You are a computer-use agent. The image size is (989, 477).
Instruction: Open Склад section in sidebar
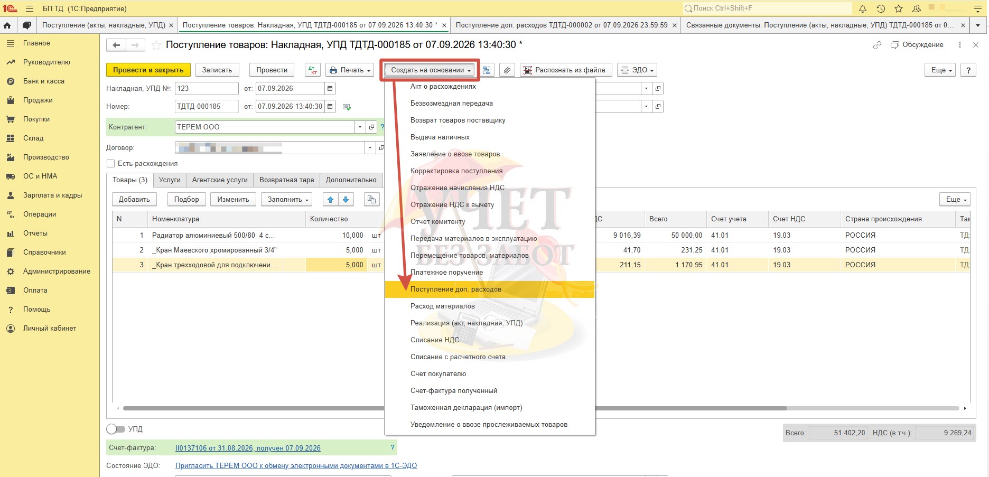(x=33, y=138)
